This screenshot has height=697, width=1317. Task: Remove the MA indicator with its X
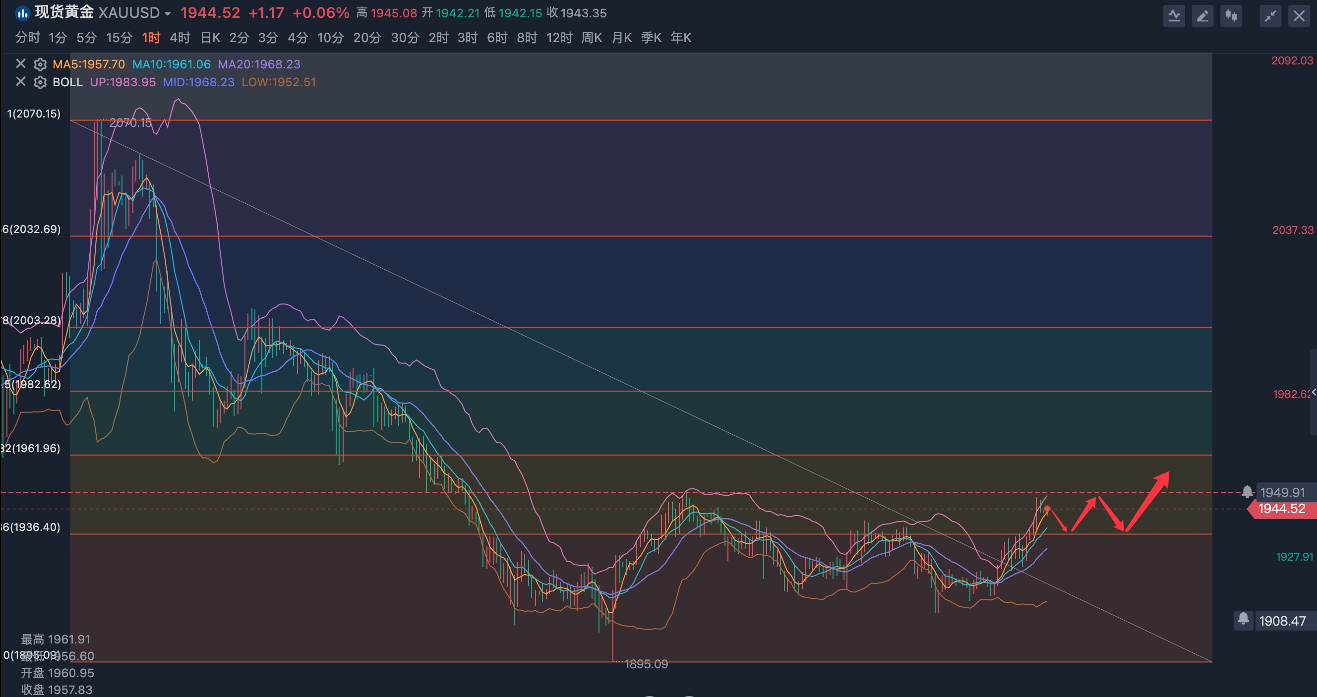[20, 64]
